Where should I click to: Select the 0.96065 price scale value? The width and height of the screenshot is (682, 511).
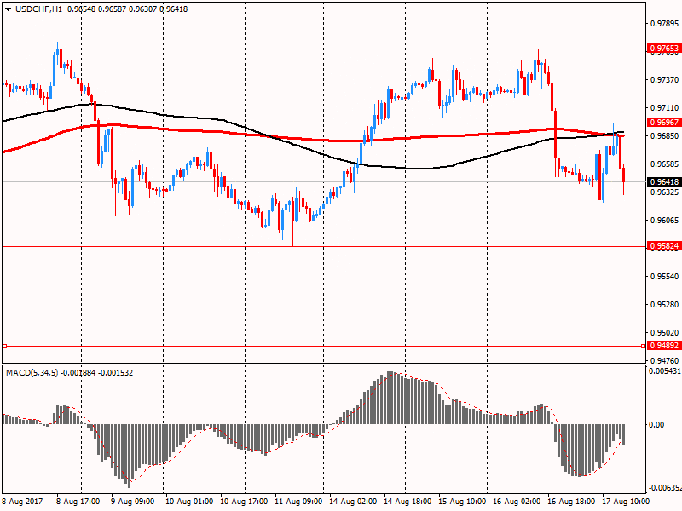tap(665, 221)
